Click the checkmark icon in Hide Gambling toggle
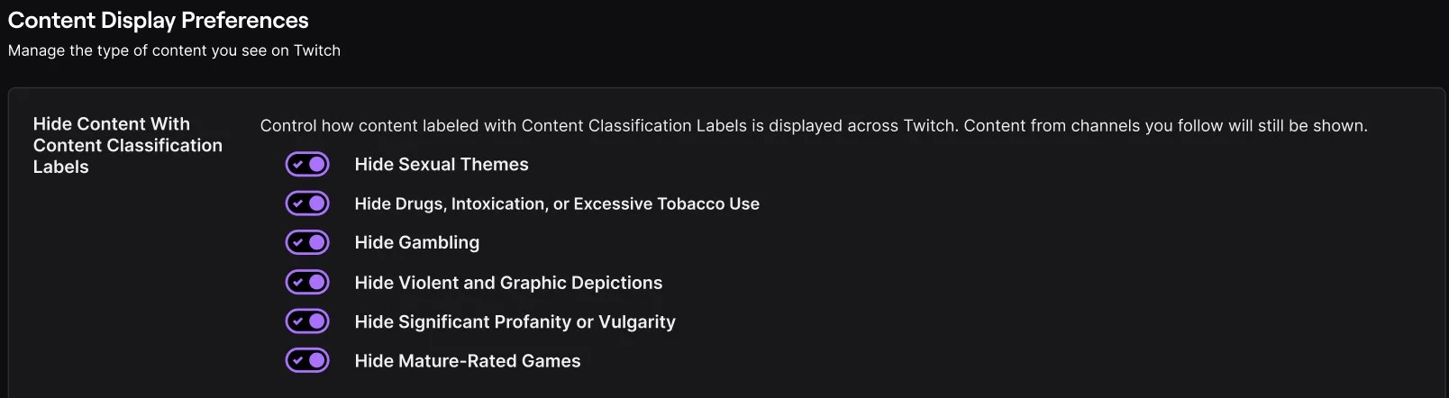The height and width of the screenshot is (398, 1449). [297, 242]
